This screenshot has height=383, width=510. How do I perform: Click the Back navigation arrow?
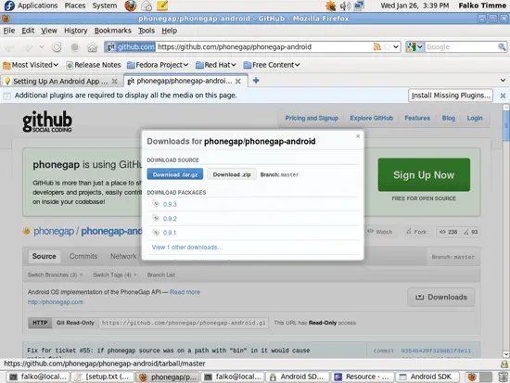click(x=8, y=47)
